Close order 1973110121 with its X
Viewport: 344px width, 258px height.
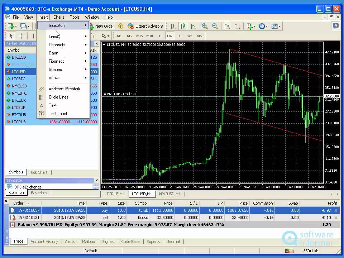(336, 218)
